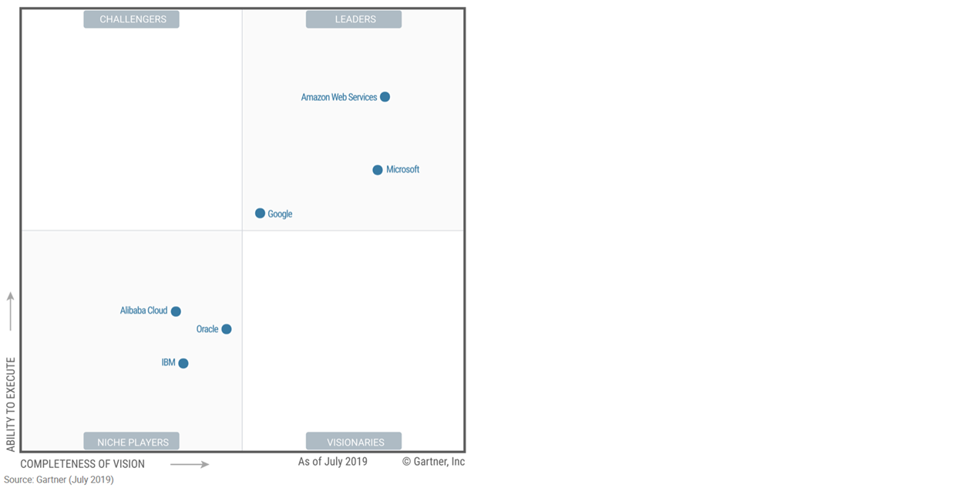Click the Alibaba Cloud text label

click(143, 311)
